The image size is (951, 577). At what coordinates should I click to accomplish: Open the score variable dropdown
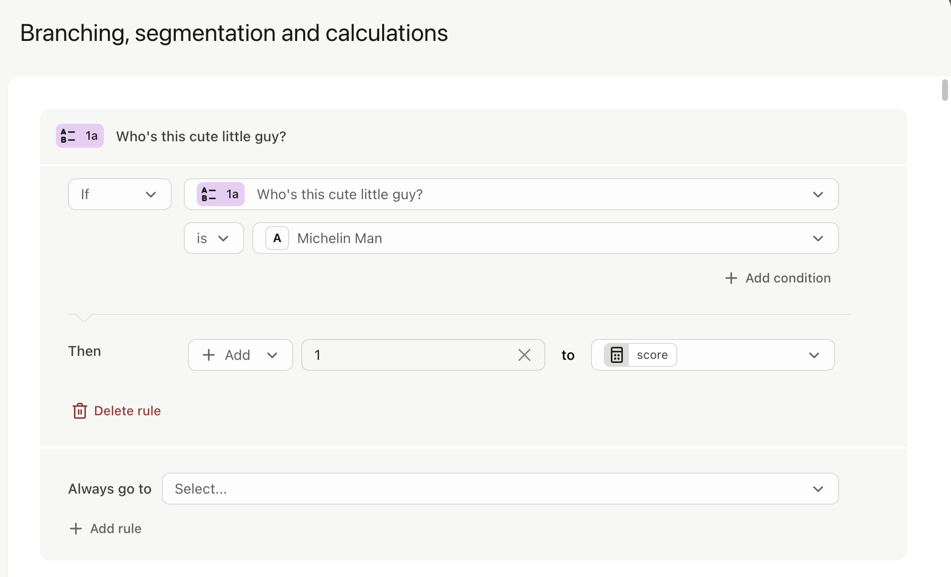pyautogui.click(x=814, y=355)
